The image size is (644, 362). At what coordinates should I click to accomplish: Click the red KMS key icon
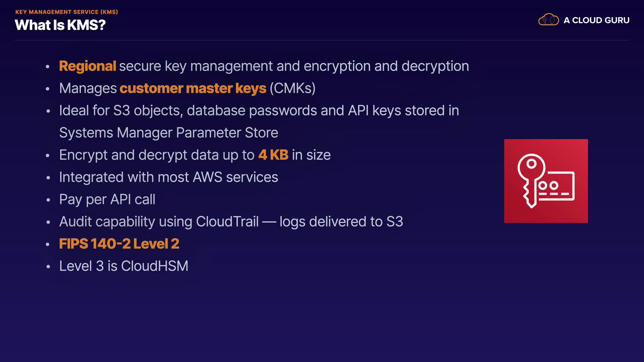(x=546, y=181)
